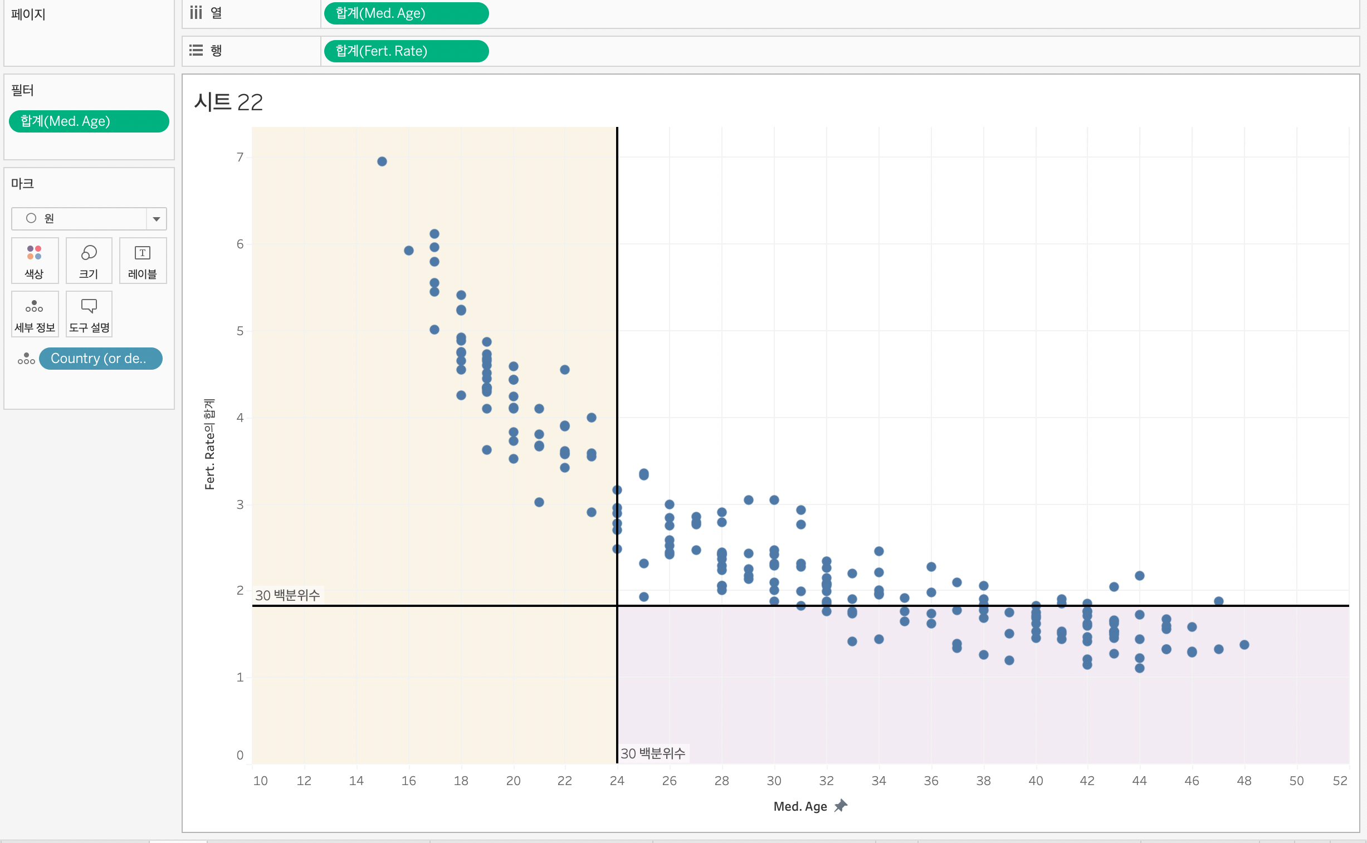Viewport: 1367px width, 843px height.
Task: Select the 합계(Fert. Rate) pill in rows shelf
Action: click(406, 51)
